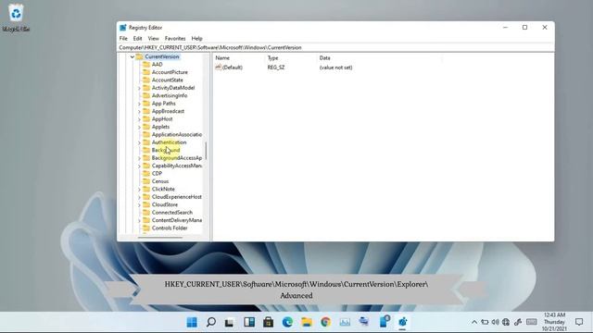
Task: Open taskbar clock and date
Action: tap(554, 322)
